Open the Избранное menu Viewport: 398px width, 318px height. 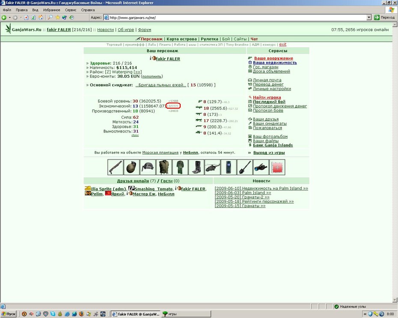pyautogui.click(x=51, y=10)
